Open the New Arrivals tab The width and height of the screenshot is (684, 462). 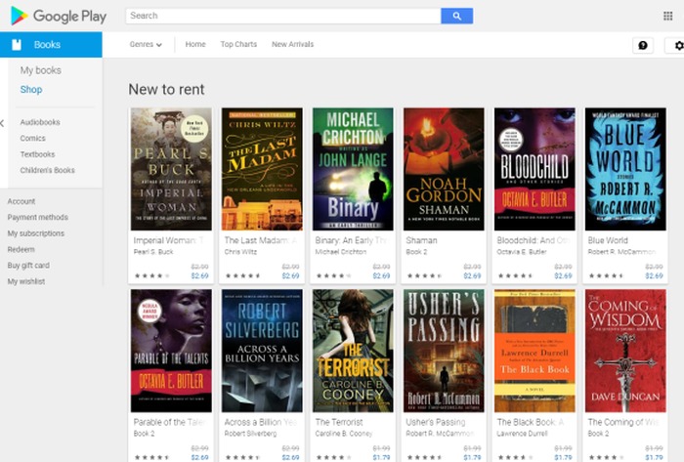(292, 45)
